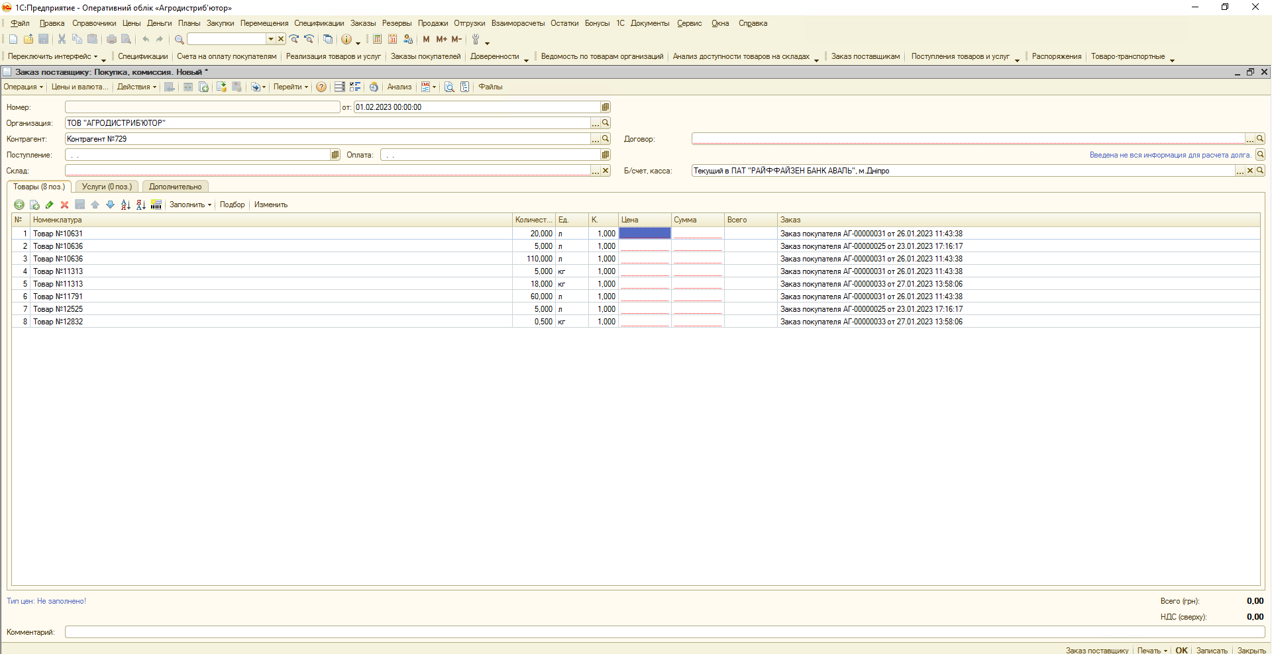
Task: Click the debt calculation info link
Action: pos(1170,155)
